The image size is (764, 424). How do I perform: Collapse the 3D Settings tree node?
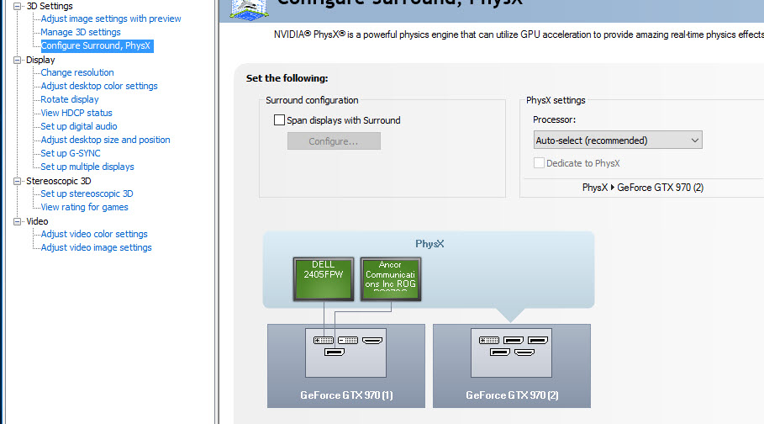pos(18,7)
